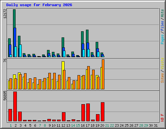Click day label 12 on the x-axis
The image size is (166, 129).
[x=63, y=125]
